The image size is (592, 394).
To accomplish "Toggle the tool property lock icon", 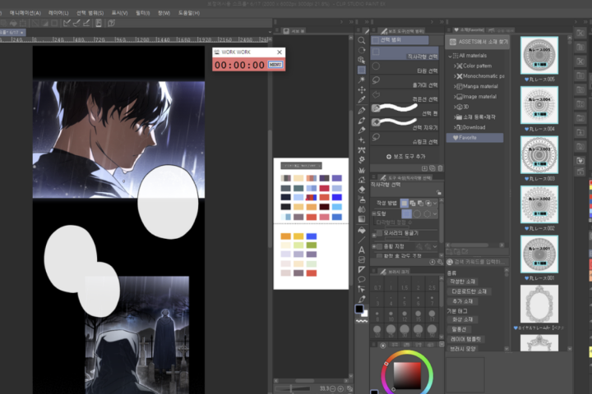I will (x=439, y=192).
